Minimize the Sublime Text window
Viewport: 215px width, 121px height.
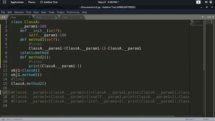(x=202, y=7)
